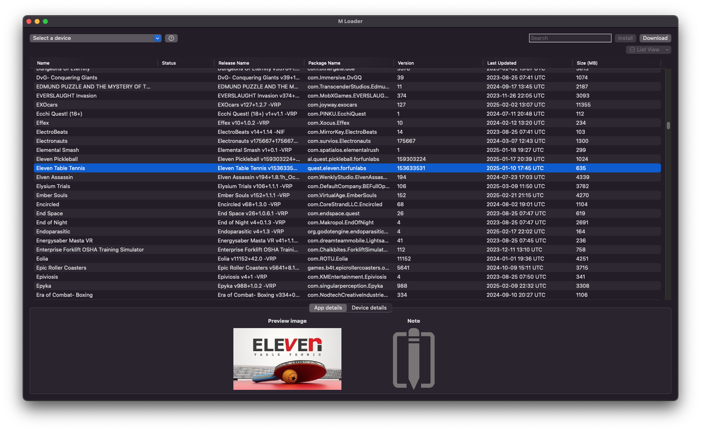Select the Elven Assassin row
Screen dimensions: 701x431
click(x=347, y=177)
